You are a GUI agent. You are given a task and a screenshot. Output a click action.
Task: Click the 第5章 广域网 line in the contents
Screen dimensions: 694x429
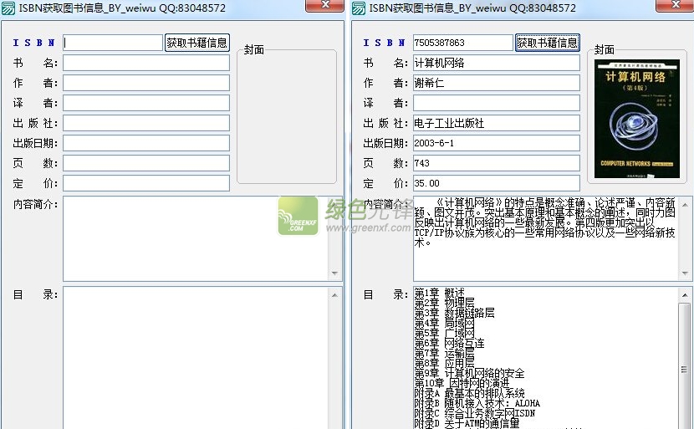coord(445,334)
